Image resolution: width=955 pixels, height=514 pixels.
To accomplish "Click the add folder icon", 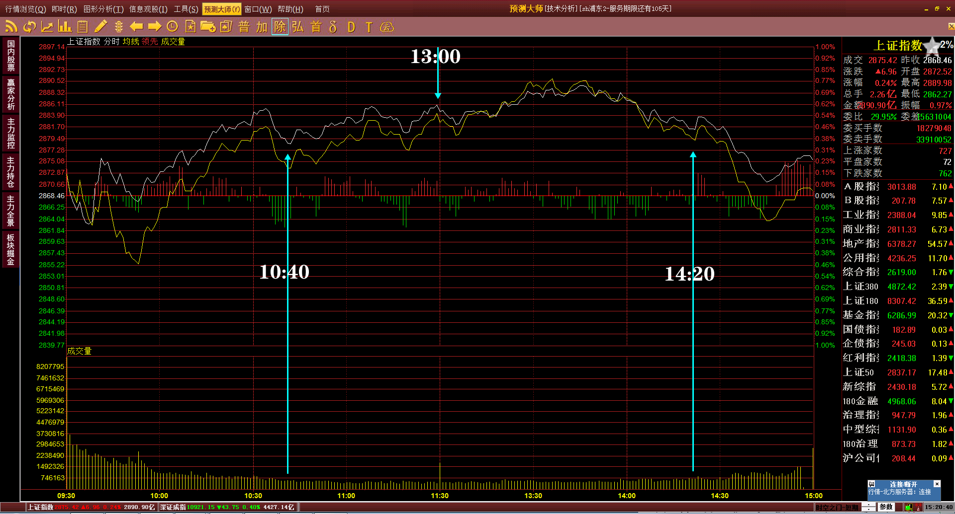I will [x=208, y=26].
